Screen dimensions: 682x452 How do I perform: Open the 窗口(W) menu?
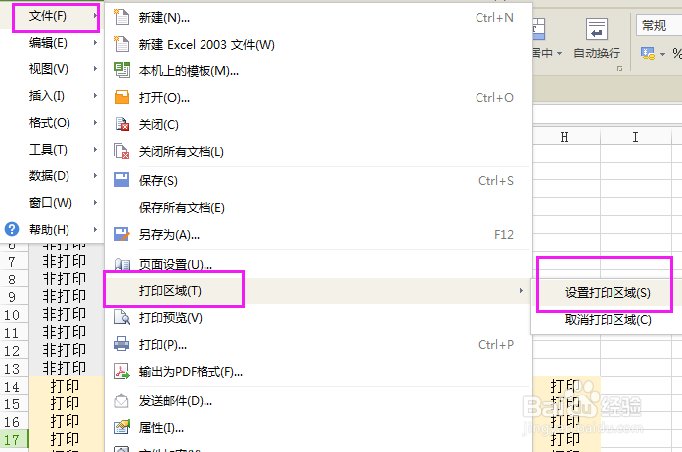pyautogui.click(x=53, y=203)
